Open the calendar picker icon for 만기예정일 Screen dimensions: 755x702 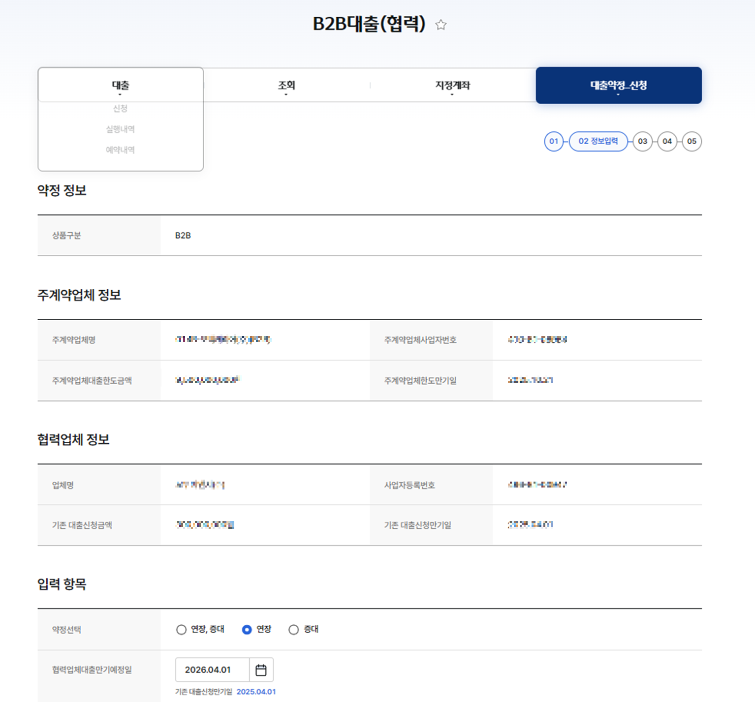point(261,670)
